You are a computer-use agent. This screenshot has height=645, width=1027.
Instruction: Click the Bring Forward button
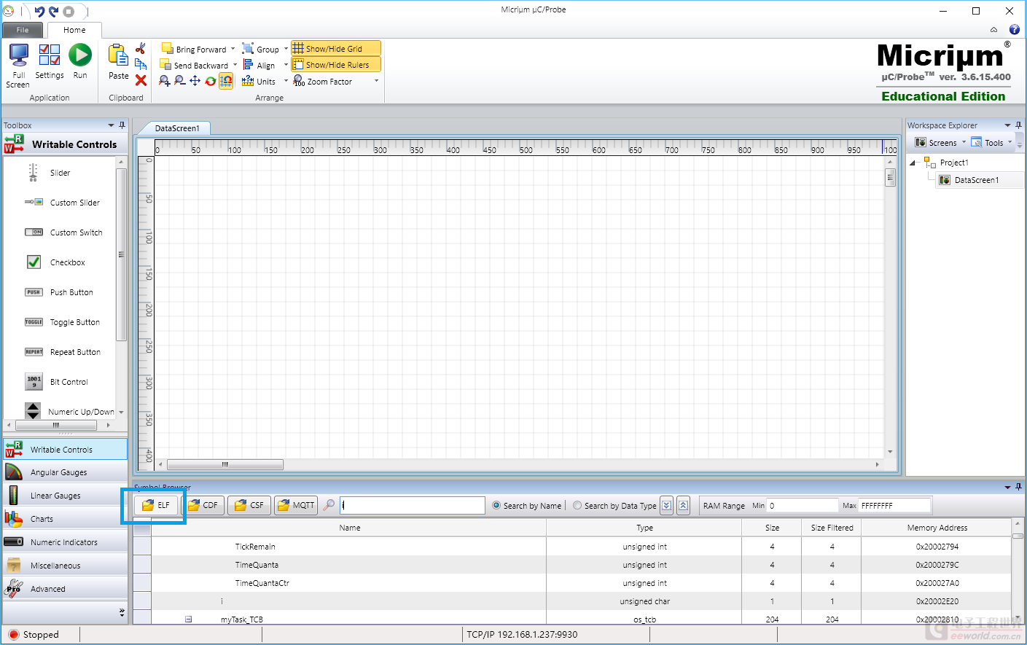pos(193,49)
